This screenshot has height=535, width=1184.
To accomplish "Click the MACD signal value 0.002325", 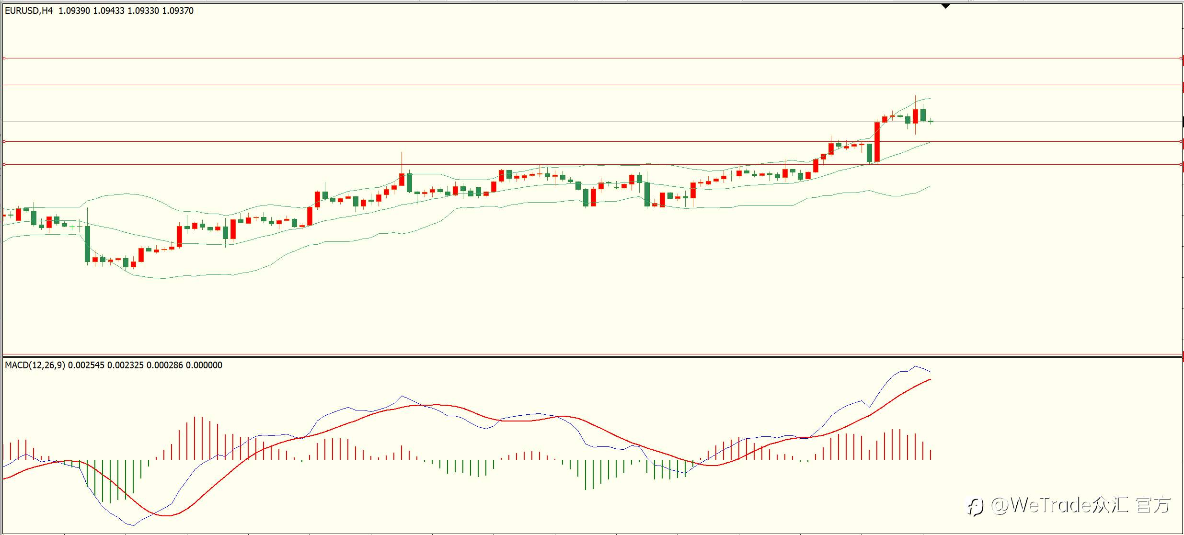I will [x=126, y=365].
